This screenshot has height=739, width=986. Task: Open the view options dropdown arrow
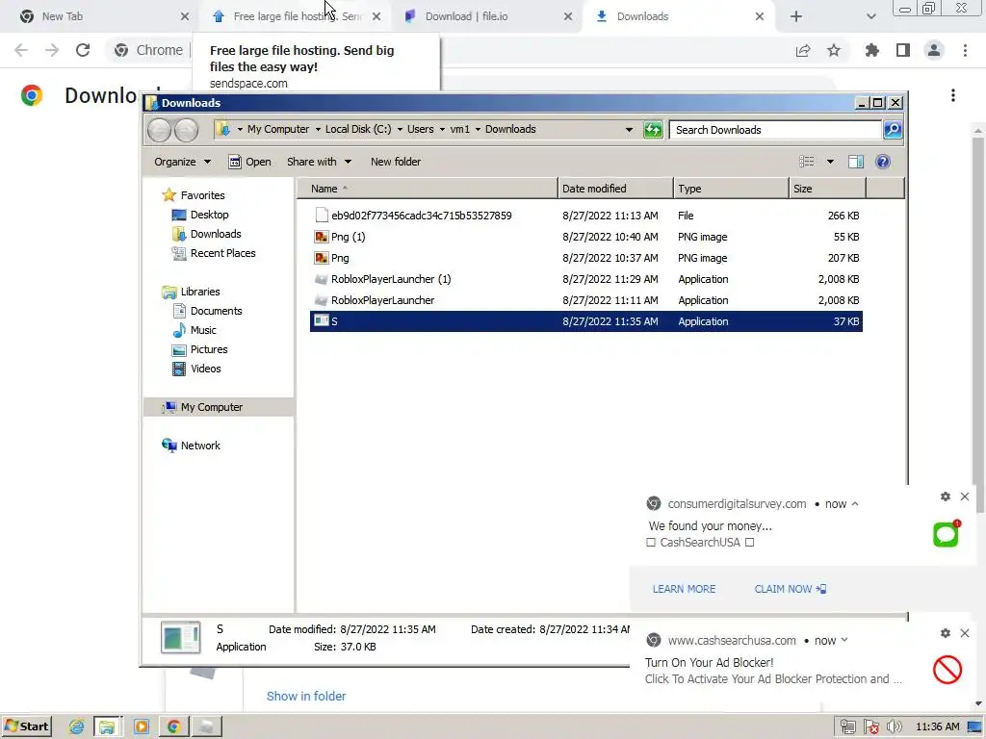pyautogui.click(x=830, y=162)
